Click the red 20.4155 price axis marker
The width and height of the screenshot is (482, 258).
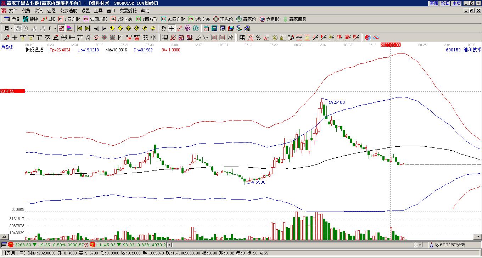pos(13,91)
